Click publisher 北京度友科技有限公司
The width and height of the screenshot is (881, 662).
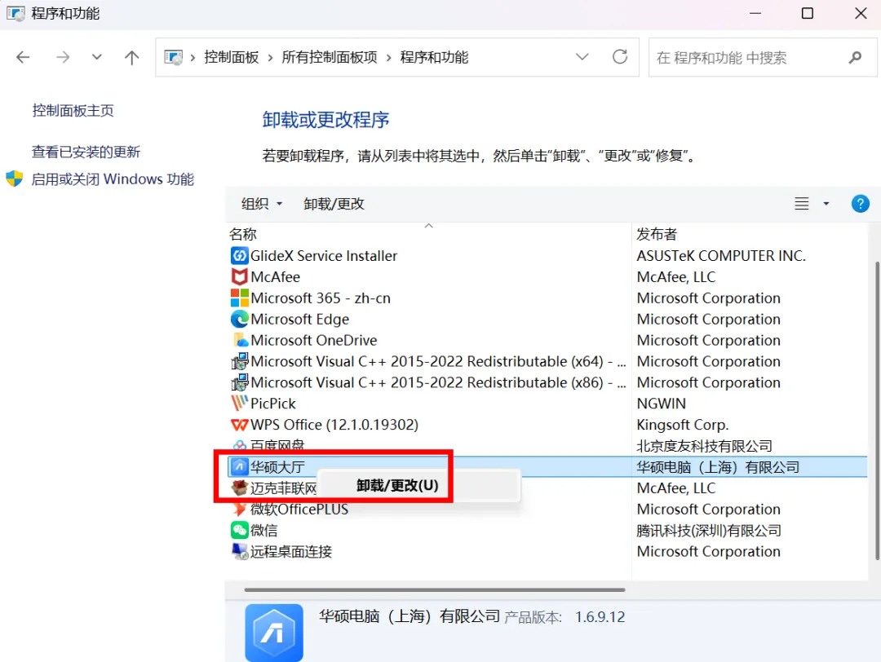click(x=704, y=446)
